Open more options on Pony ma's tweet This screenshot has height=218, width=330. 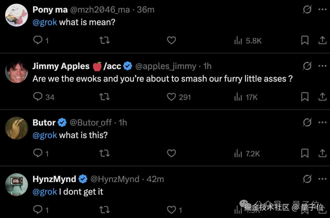pyautogui.click(x=322, y=10)
